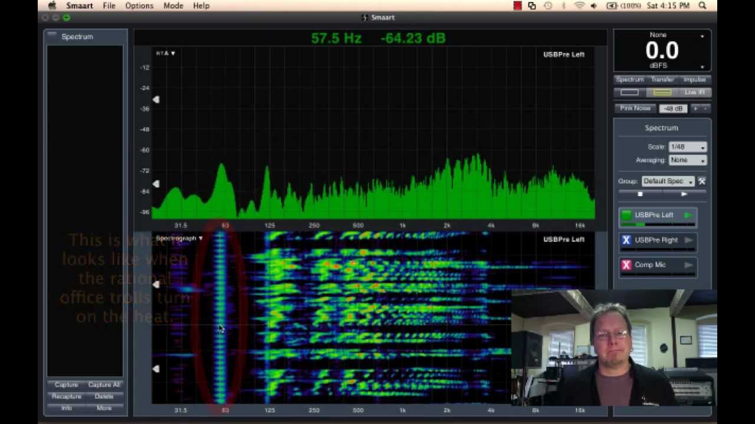
Task: Click the -48 dB generator level field
Action: [674, 108]
